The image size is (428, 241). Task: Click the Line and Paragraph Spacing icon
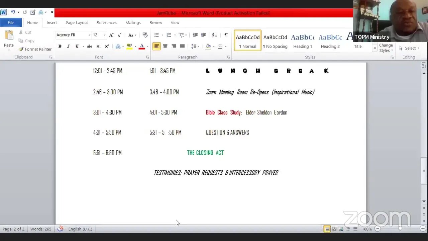click(x=194, y=47)
